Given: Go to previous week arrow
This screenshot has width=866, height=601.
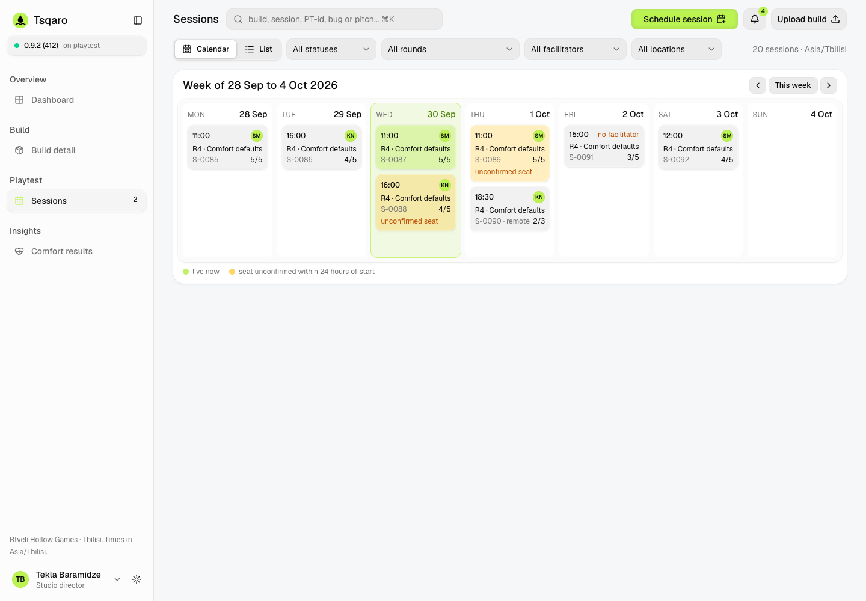Looking at the screenshot, I should click(x=758, y=85).
